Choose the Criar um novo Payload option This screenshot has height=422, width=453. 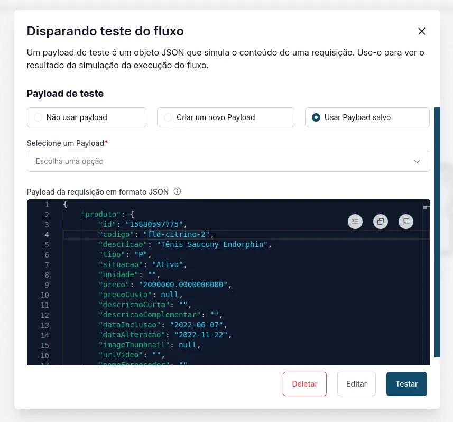click(225, 117)
